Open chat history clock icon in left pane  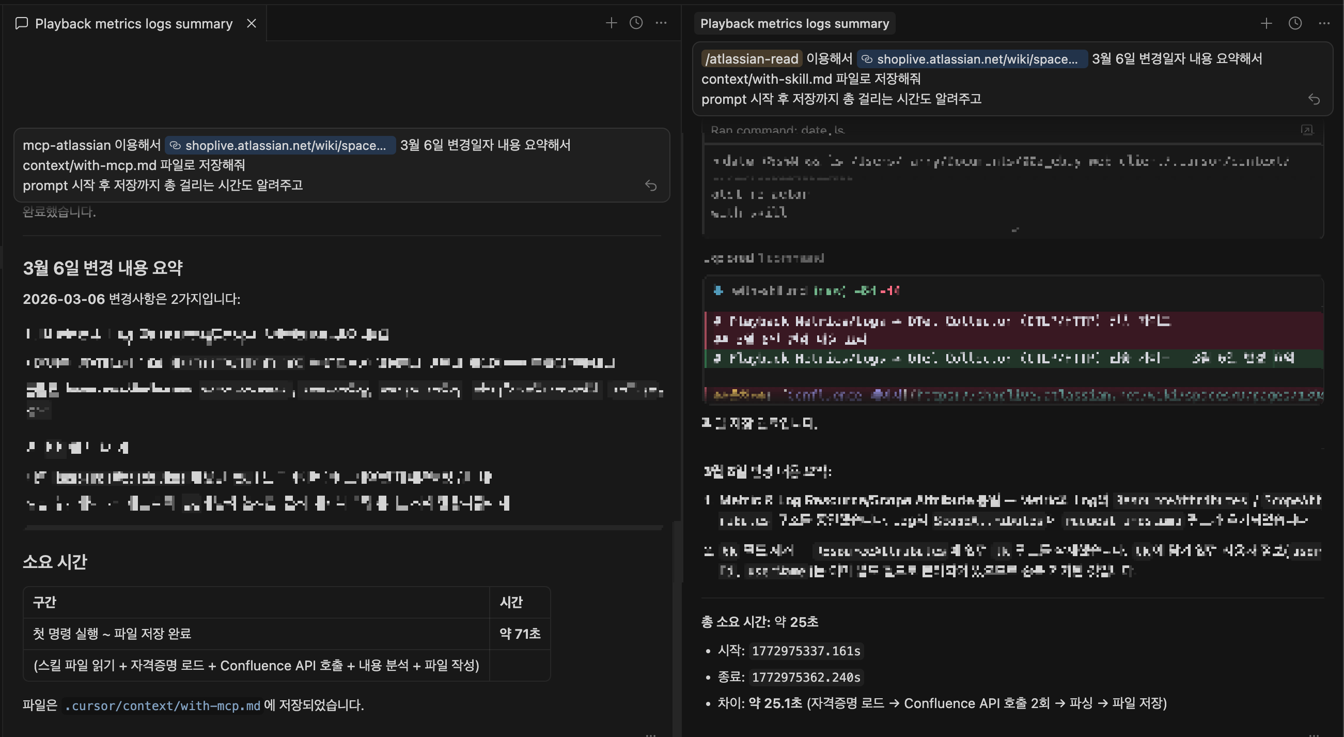(x=636, y=23)
